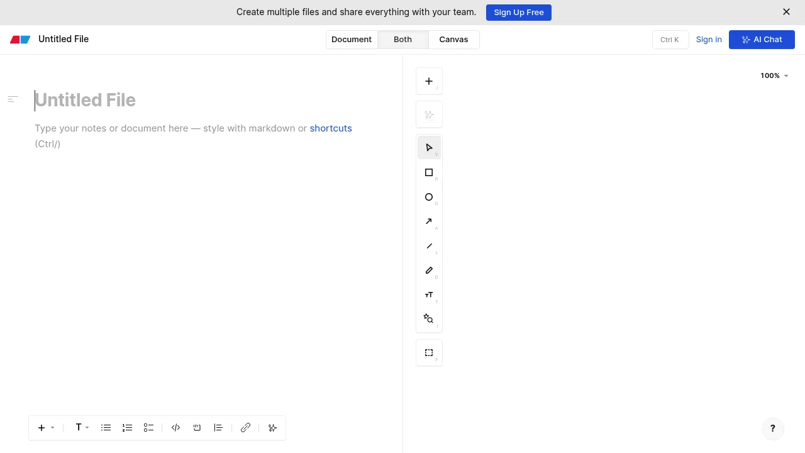Open the icon search tool
The width and height of the screenshot is (805, 453).
(x=429, y=319)
